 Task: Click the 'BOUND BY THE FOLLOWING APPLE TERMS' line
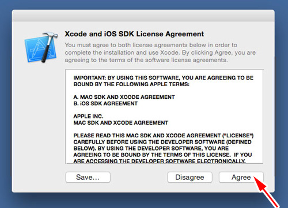pyautogui.click(x=131, y=84)
